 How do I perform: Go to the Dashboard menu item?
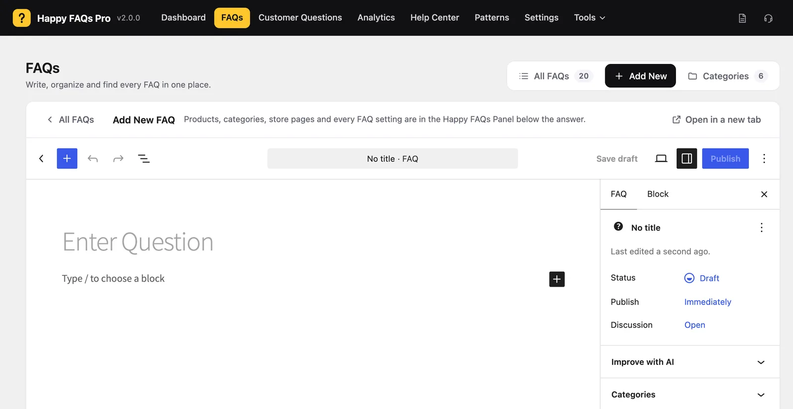pos(183,18)
